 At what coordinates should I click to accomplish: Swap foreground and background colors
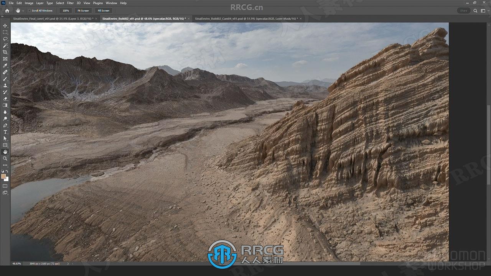point(7,171)
